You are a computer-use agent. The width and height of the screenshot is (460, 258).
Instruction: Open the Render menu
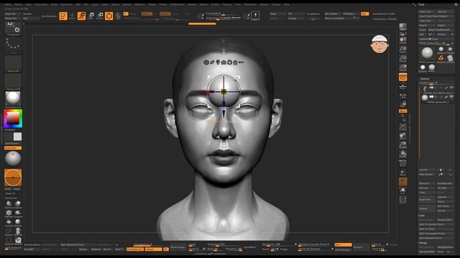click(x=192, y=4)
